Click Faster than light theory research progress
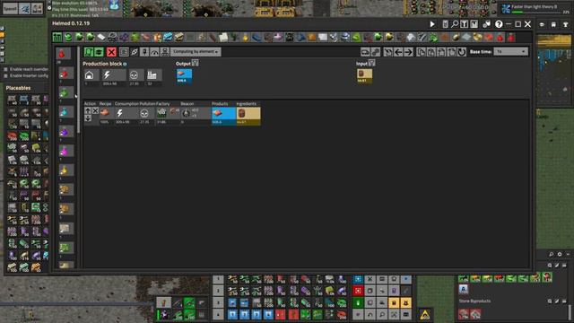 (535, 8)
